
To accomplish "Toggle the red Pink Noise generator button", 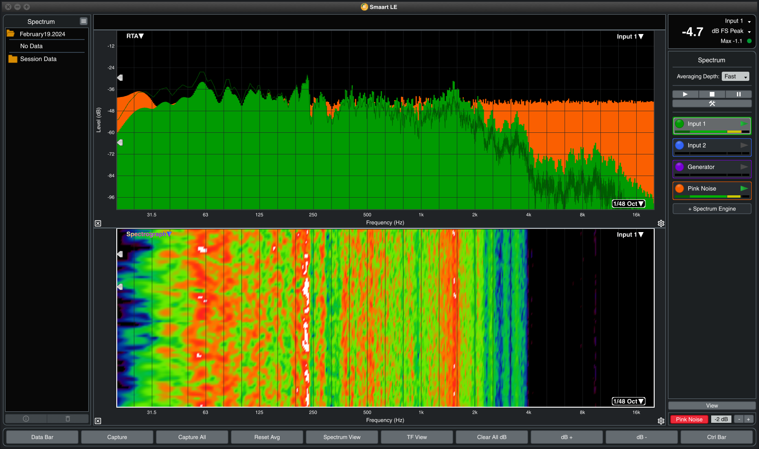I will 689,419.
